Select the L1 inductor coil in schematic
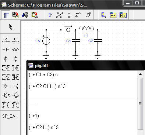This screenshot has width=145, height=135. pyautogui.click(x=86, y=28)
